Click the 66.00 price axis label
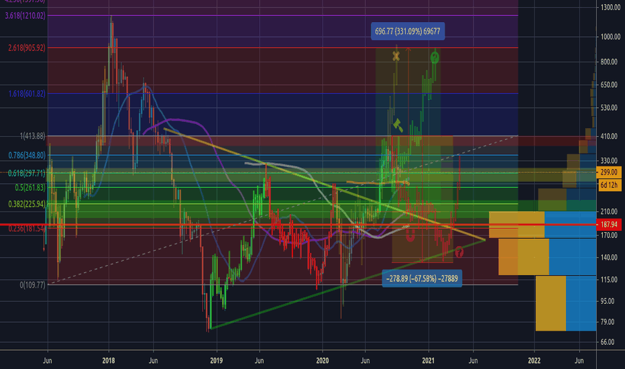The height and width of the screenshot is (369, 625). 607,342
